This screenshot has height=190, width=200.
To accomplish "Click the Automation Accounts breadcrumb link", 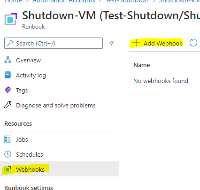I will pos(64,1).
